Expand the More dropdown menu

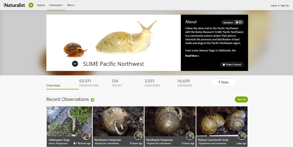tap(71, 5)
